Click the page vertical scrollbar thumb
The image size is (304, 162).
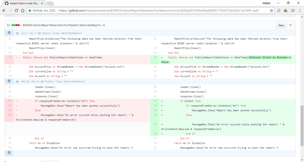click(x=302, y=126)
